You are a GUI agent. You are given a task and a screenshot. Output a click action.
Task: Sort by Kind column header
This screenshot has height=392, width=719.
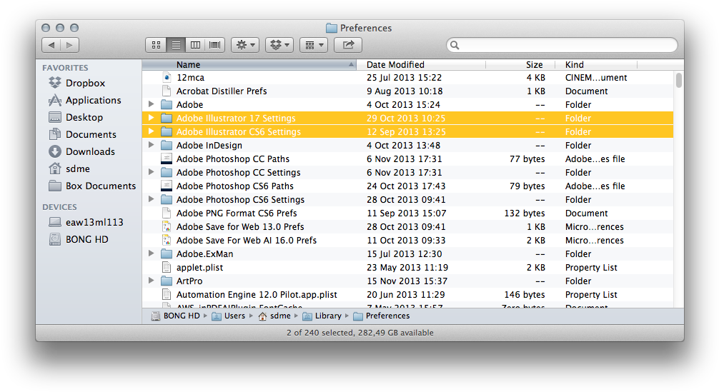click(x=596, y=64)
